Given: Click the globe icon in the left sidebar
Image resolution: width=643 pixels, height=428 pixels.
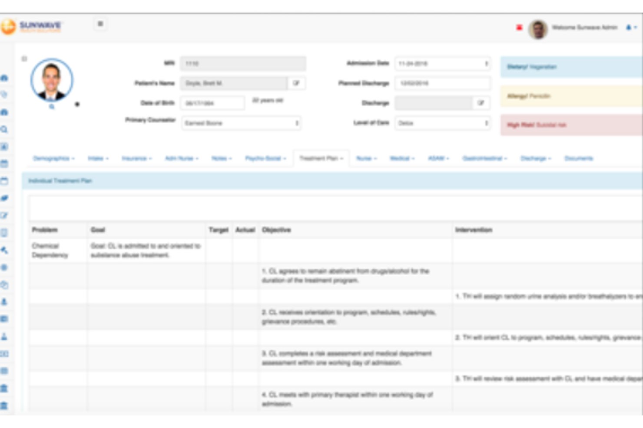Looking at the screenshot, I should [4, 267].
